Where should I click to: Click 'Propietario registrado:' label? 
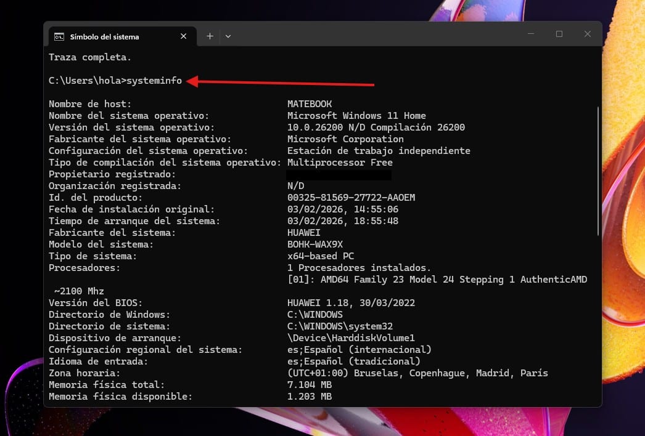pos(112,174)
